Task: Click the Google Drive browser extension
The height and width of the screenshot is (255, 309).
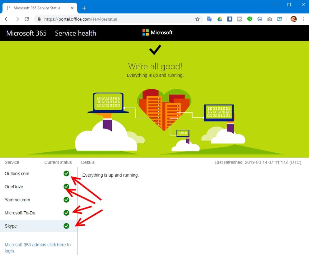Action: point(220,19)
